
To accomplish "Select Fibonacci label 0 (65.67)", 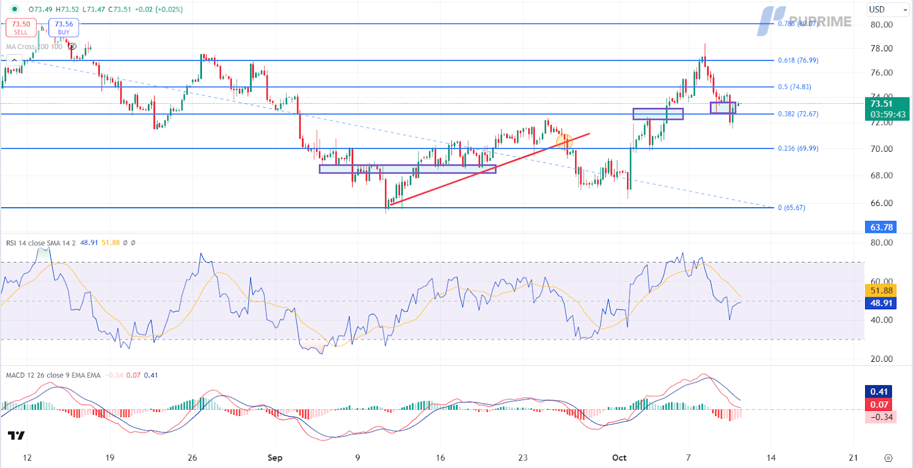I will (x=791, y=208).
